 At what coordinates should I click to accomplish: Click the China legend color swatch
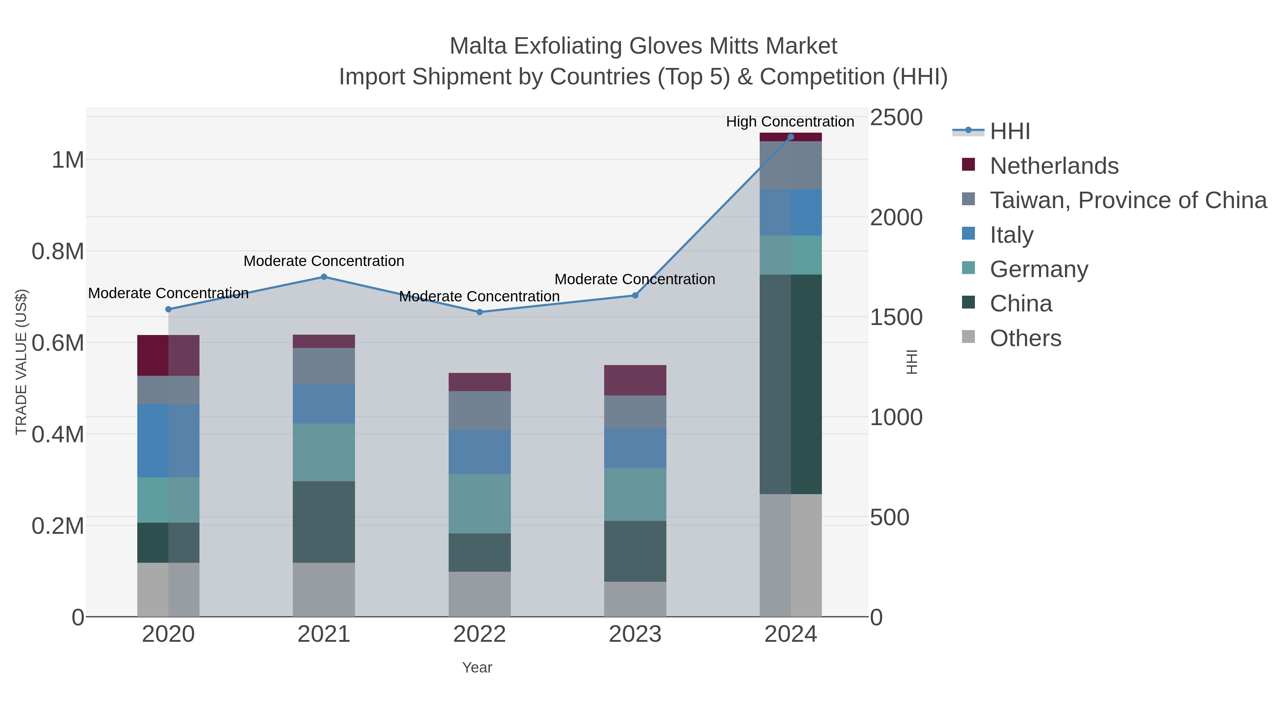click(x=968, y=302)
